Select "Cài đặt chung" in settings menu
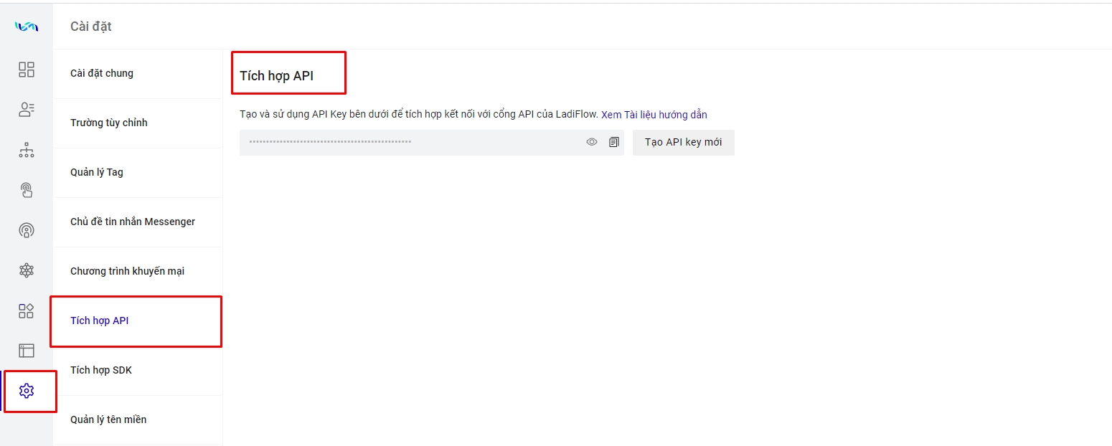The height and width of the screenshot is (446, 1112). [x=102, y=73]
